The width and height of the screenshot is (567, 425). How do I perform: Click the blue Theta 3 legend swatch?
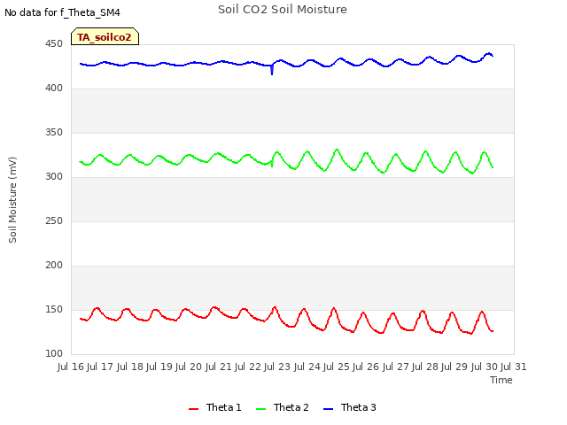328,409
